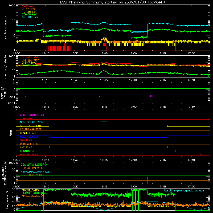Screen dimensions: 213x213
Task: Click the BAD_PACKETS mark at 17:15
Action: coord(162,154)
